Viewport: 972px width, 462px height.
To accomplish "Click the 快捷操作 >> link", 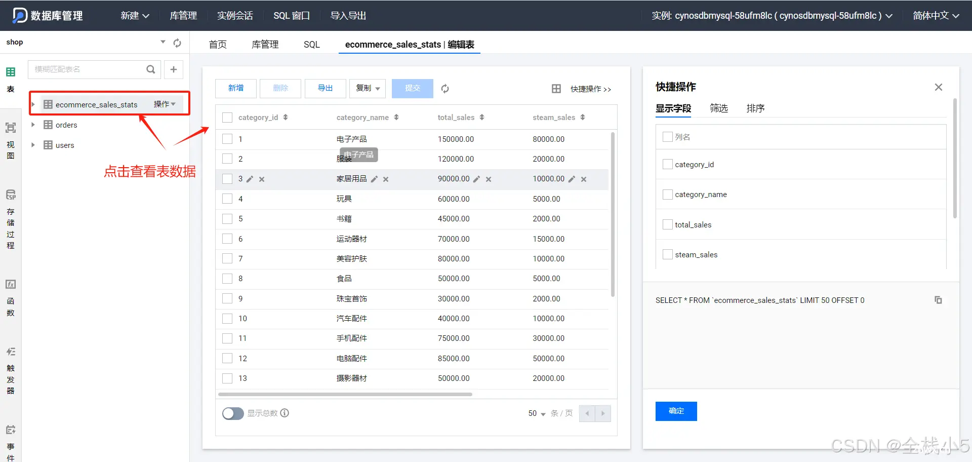I will pyautogui.click(x=591, y=89).
